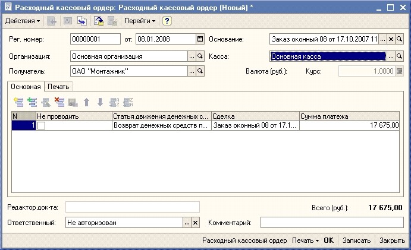Click the Сумма платежа column header

click(349, 116)
